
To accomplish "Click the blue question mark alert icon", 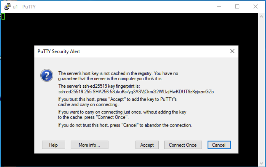I will 46,76.
